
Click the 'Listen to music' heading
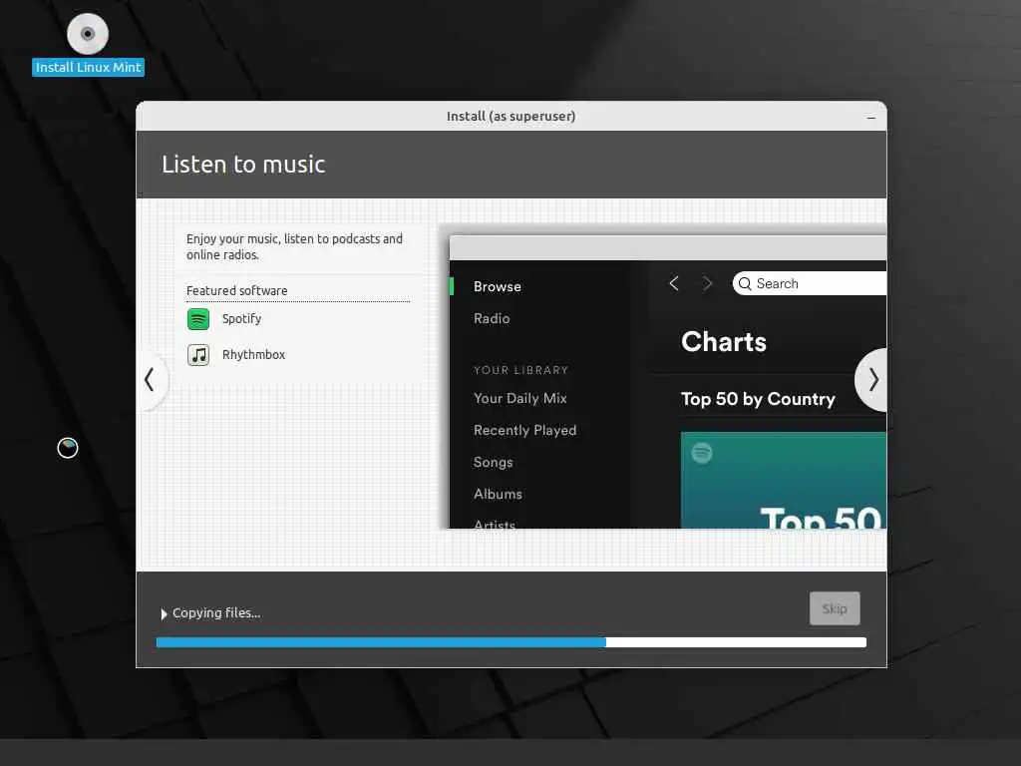[x=243, y=165]
